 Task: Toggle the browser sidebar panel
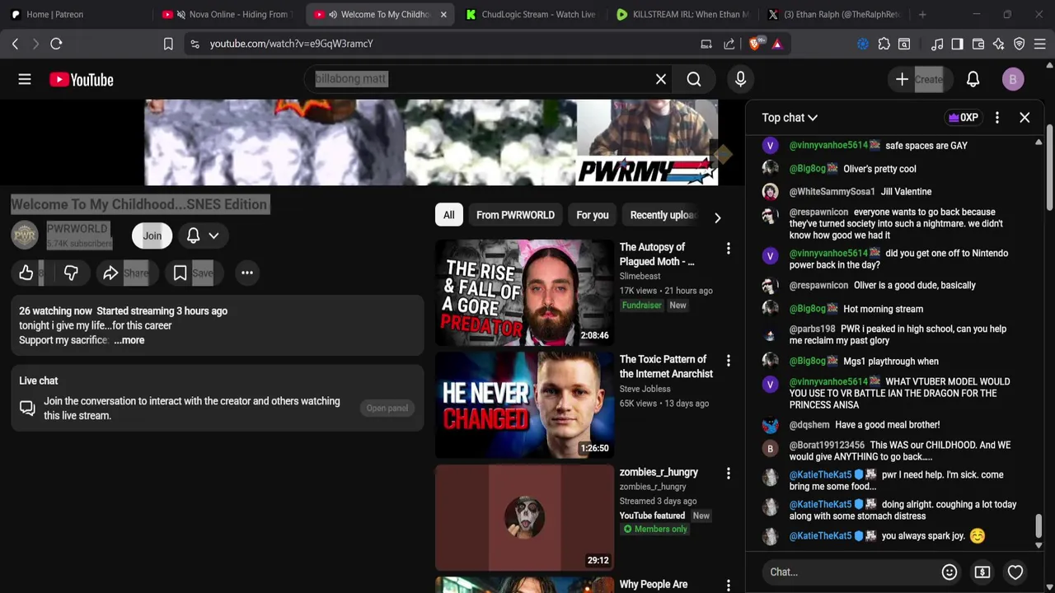pyautogui.click(x=957, y=44)
